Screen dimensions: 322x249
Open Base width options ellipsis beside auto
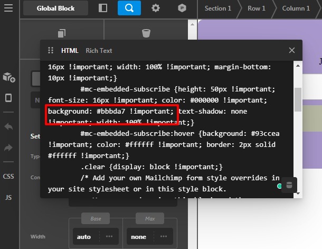109,236
